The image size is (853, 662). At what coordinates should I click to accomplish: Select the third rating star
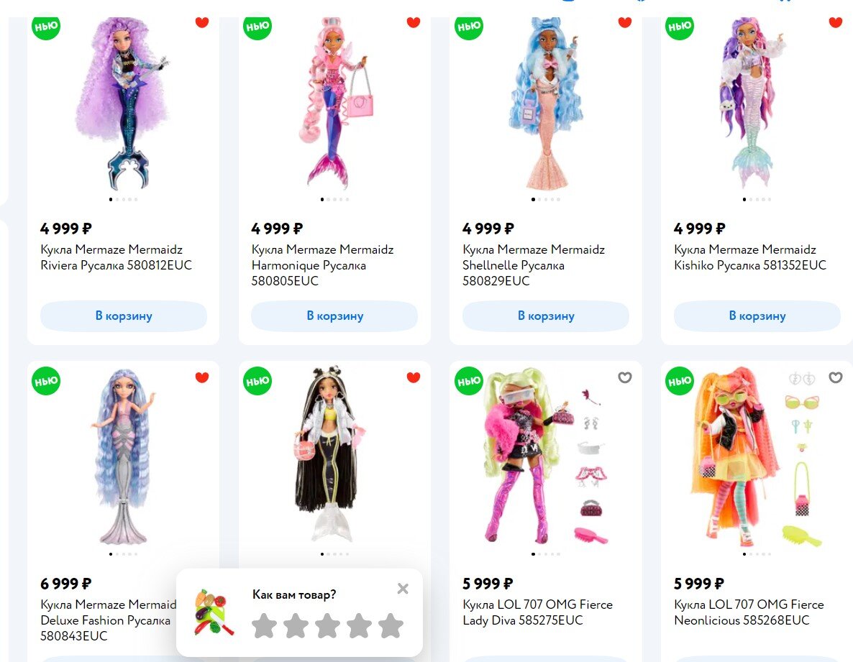click(327, 625)
